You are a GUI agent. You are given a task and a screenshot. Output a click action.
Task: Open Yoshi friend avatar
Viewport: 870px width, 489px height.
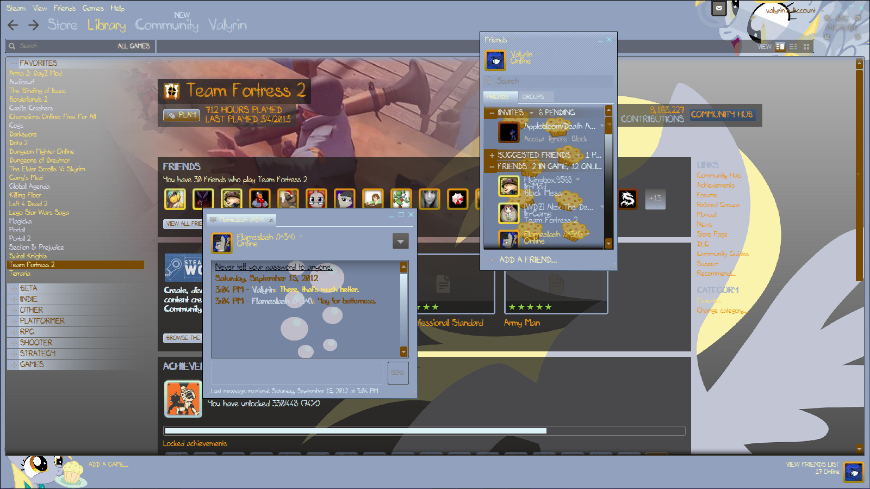[x=401, y=199]
